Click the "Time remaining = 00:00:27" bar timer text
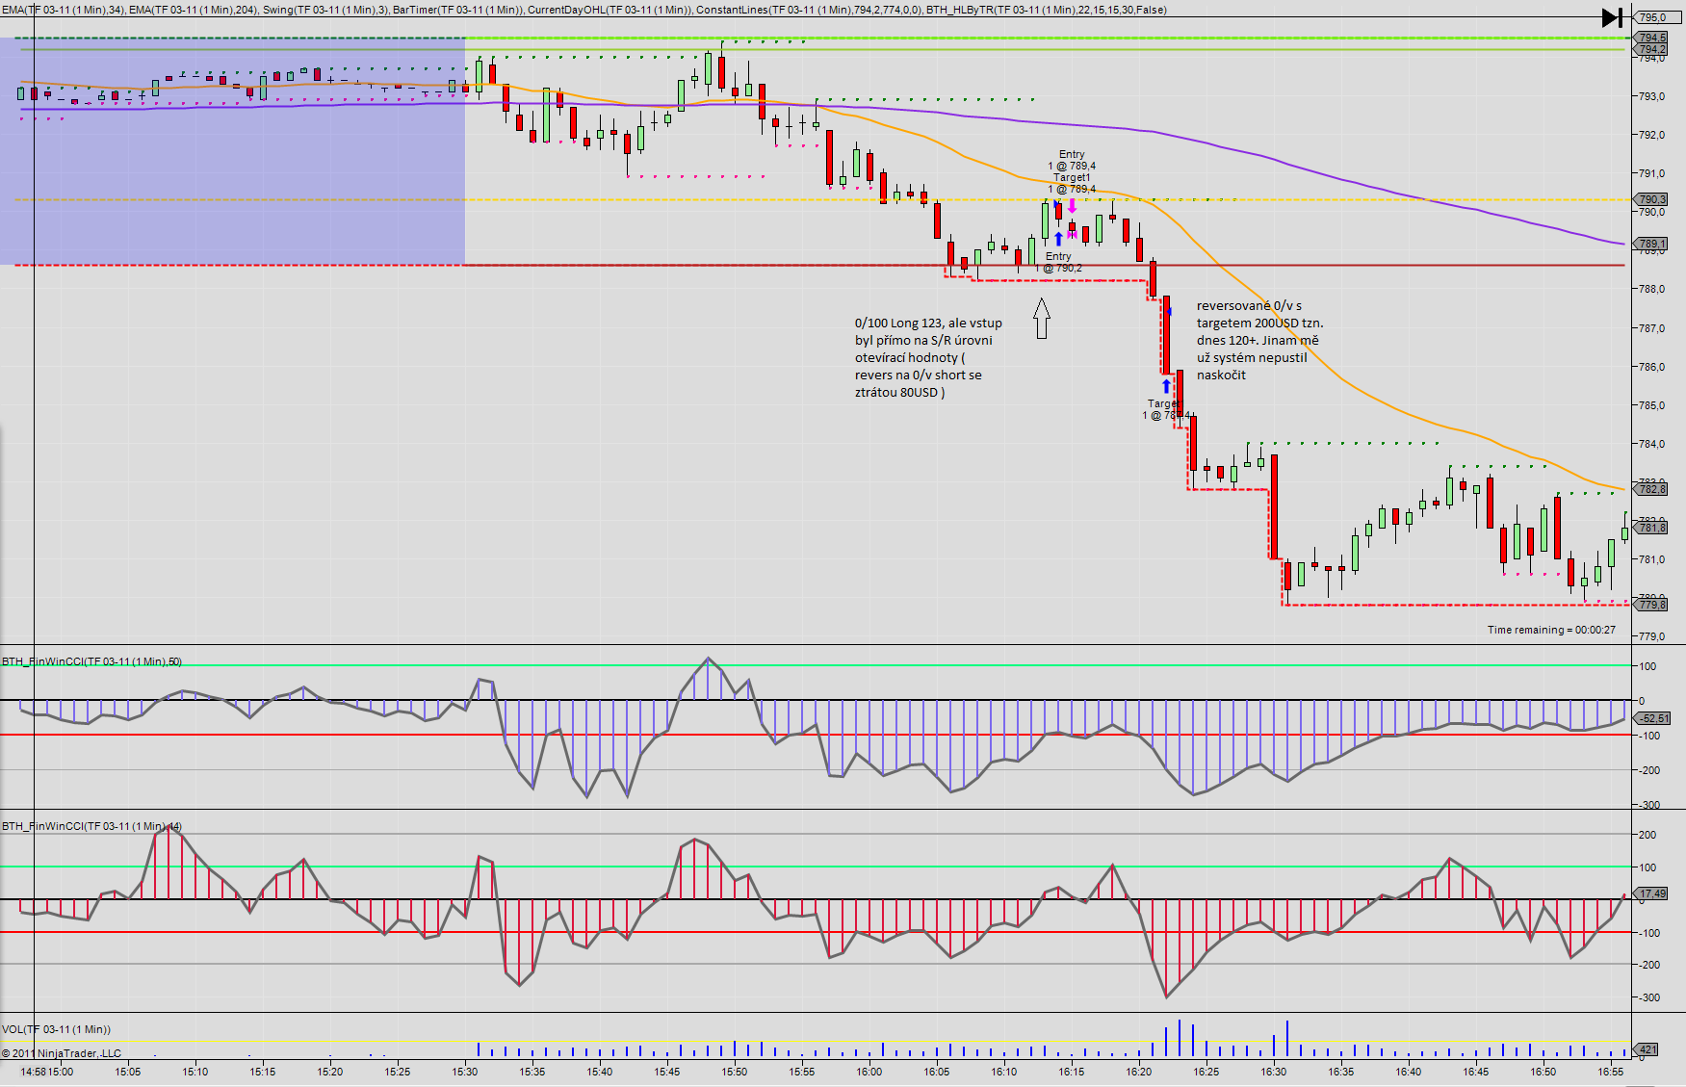The image size is (1686, 1087). pos(1551,630)
